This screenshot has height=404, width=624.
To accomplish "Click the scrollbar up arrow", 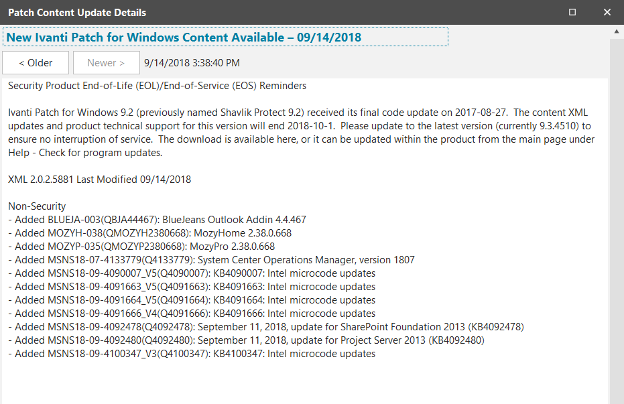I will [617, 31].
